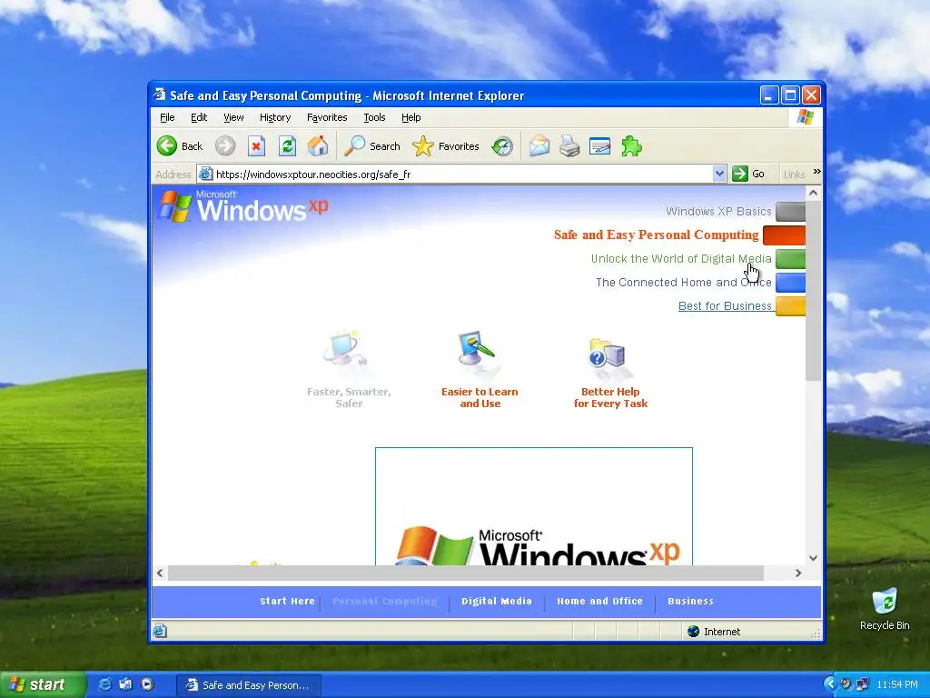Screen dimensions: 930x698
Task: Select Personal Computing in bottom navigation
Action: pyautogui.click(x=384, y=601)
